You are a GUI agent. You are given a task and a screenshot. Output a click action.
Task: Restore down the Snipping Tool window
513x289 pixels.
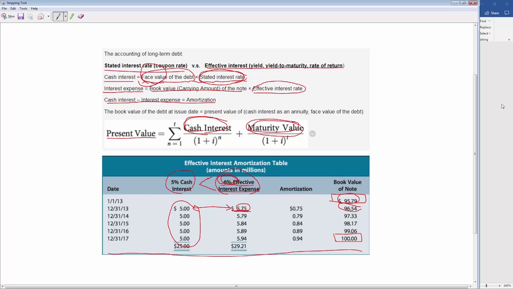[x=464, y=3]
